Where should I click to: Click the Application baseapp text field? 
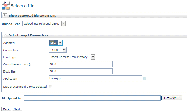point(95,78)
